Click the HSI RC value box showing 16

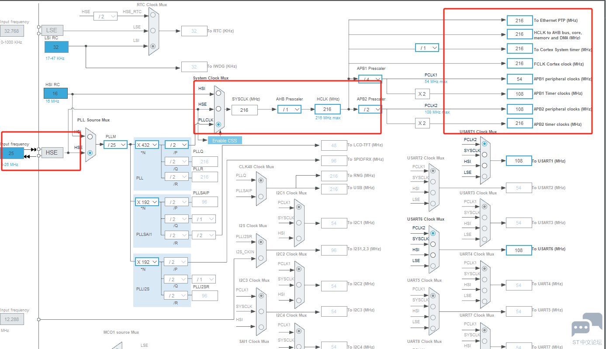click(56, 93)
